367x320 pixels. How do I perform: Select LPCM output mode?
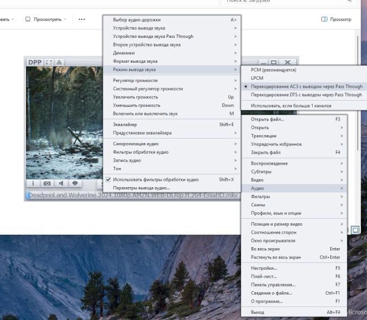point(304,78)
